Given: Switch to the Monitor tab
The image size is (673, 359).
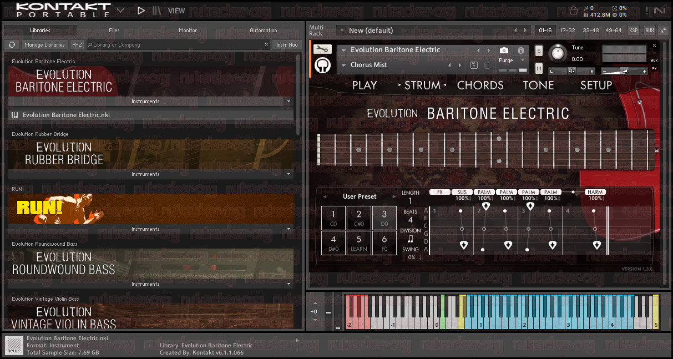Looking at the screenshot, I should [x=188, y=31].
